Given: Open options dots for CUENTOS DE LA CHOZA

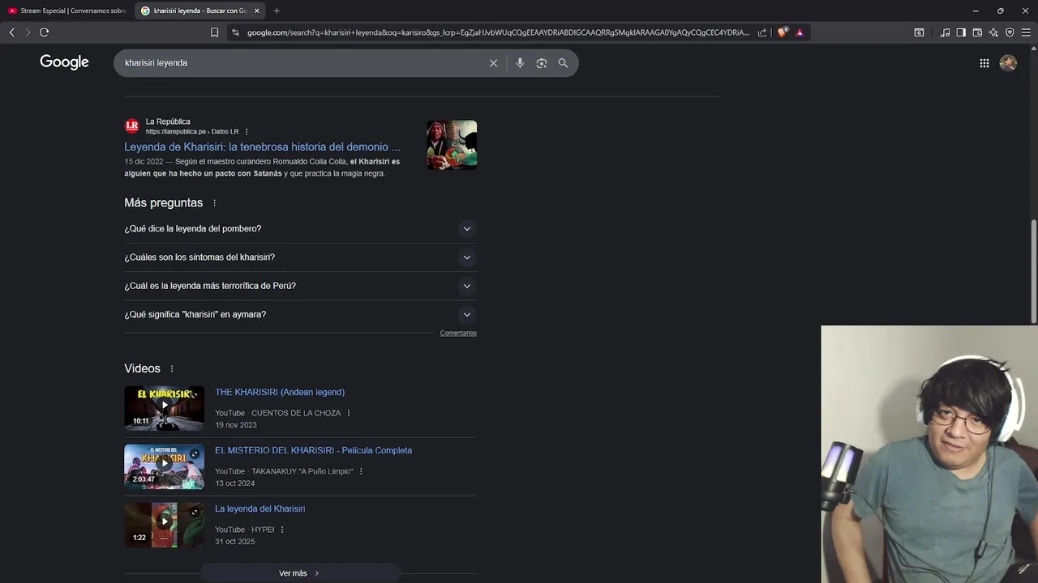Looking at the screenshot, I should [349, 413].
